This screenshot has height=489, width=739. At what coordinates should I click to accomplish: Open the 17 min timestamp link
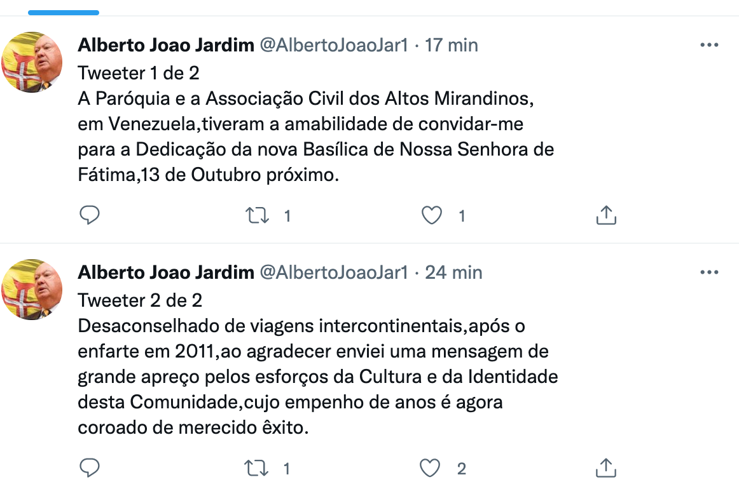tap(452, 45)
